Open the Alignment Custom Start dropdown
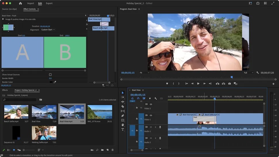279x157 pixels. coord(48,30)
